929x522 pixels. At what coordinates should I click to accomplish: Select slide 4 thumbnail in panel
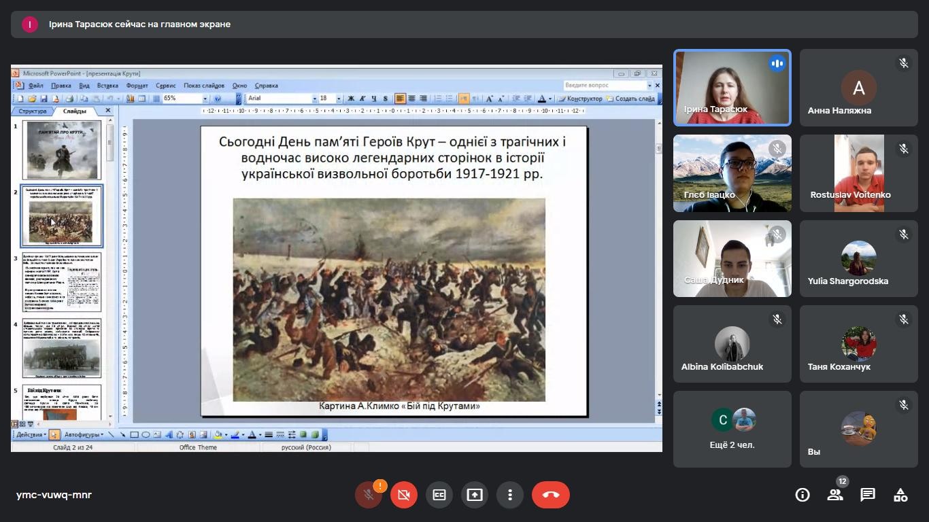pyautogui.click(x=62, y=349)
